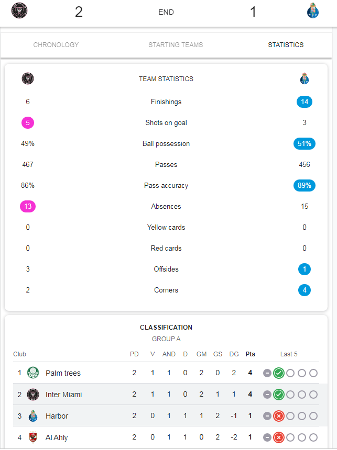Open Palm trees team link

pyautogui.click(x=63, y=373)
